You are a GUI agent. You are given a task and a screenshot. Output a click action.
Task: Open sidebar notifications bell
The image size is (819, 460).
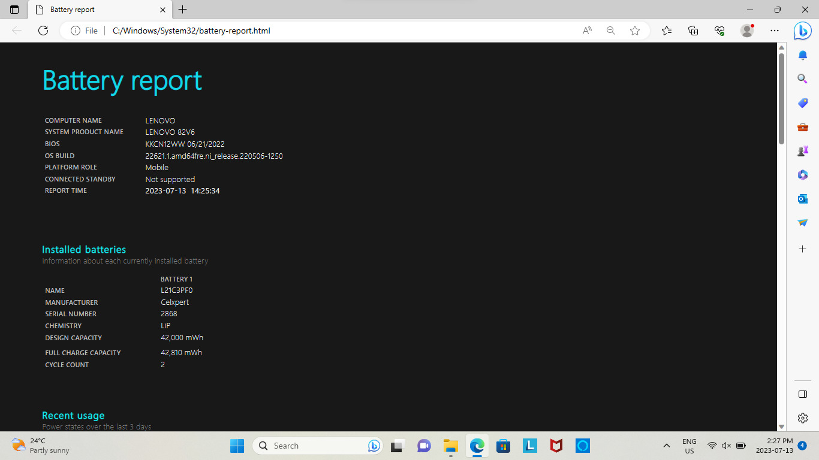803,55
